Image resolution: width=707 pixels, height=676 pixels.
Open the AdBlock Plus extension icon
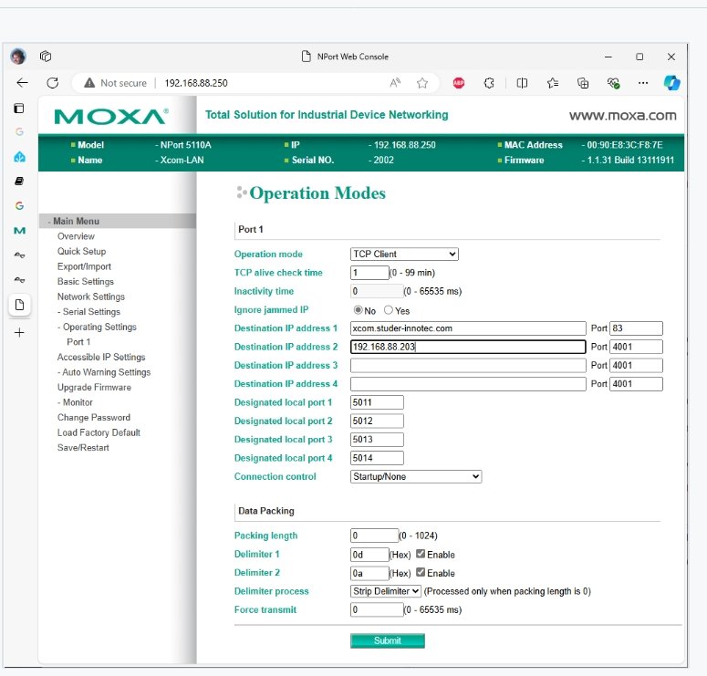(x=459, y=83)
